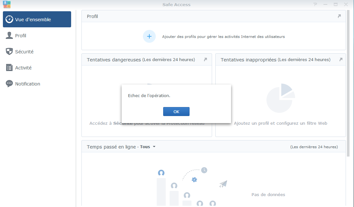Click the blue plus icon to add a profile
Screen dimensions: 354x207
(149, 36)
